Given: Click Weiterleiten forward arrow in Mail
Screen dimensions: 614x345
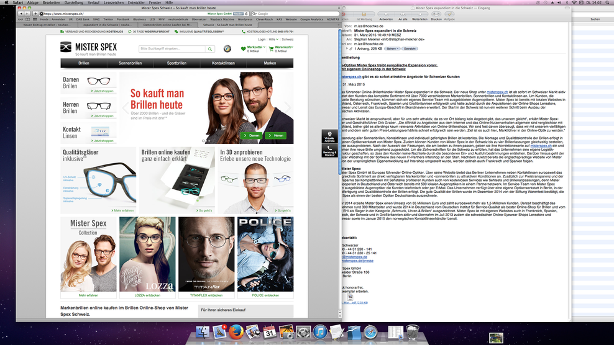Looking at the screenshot, I should [419, 16].
